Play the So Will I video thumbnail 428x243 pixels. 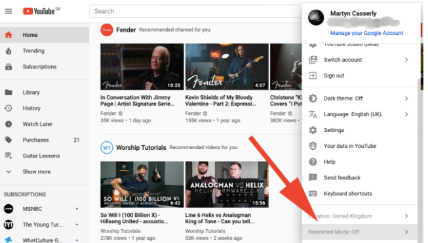142,185
